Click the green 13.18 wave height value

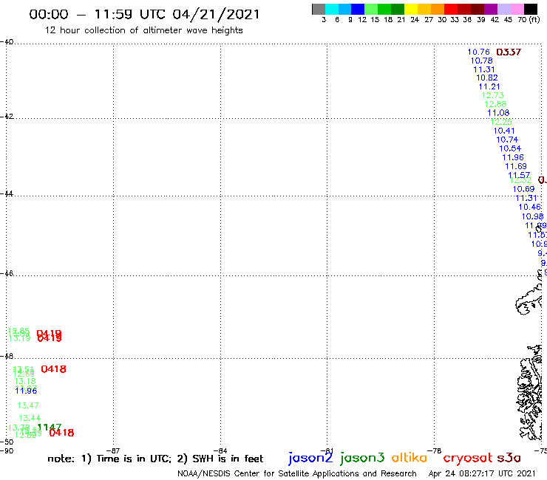click(x=25, y=381)
